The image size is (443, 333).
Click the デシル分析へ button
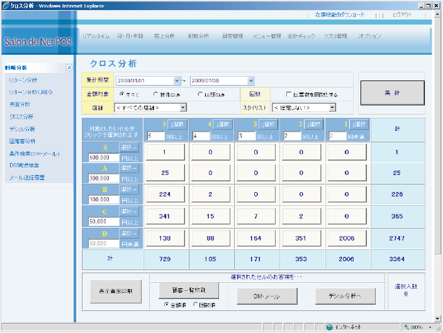click(x=345, y=295)
